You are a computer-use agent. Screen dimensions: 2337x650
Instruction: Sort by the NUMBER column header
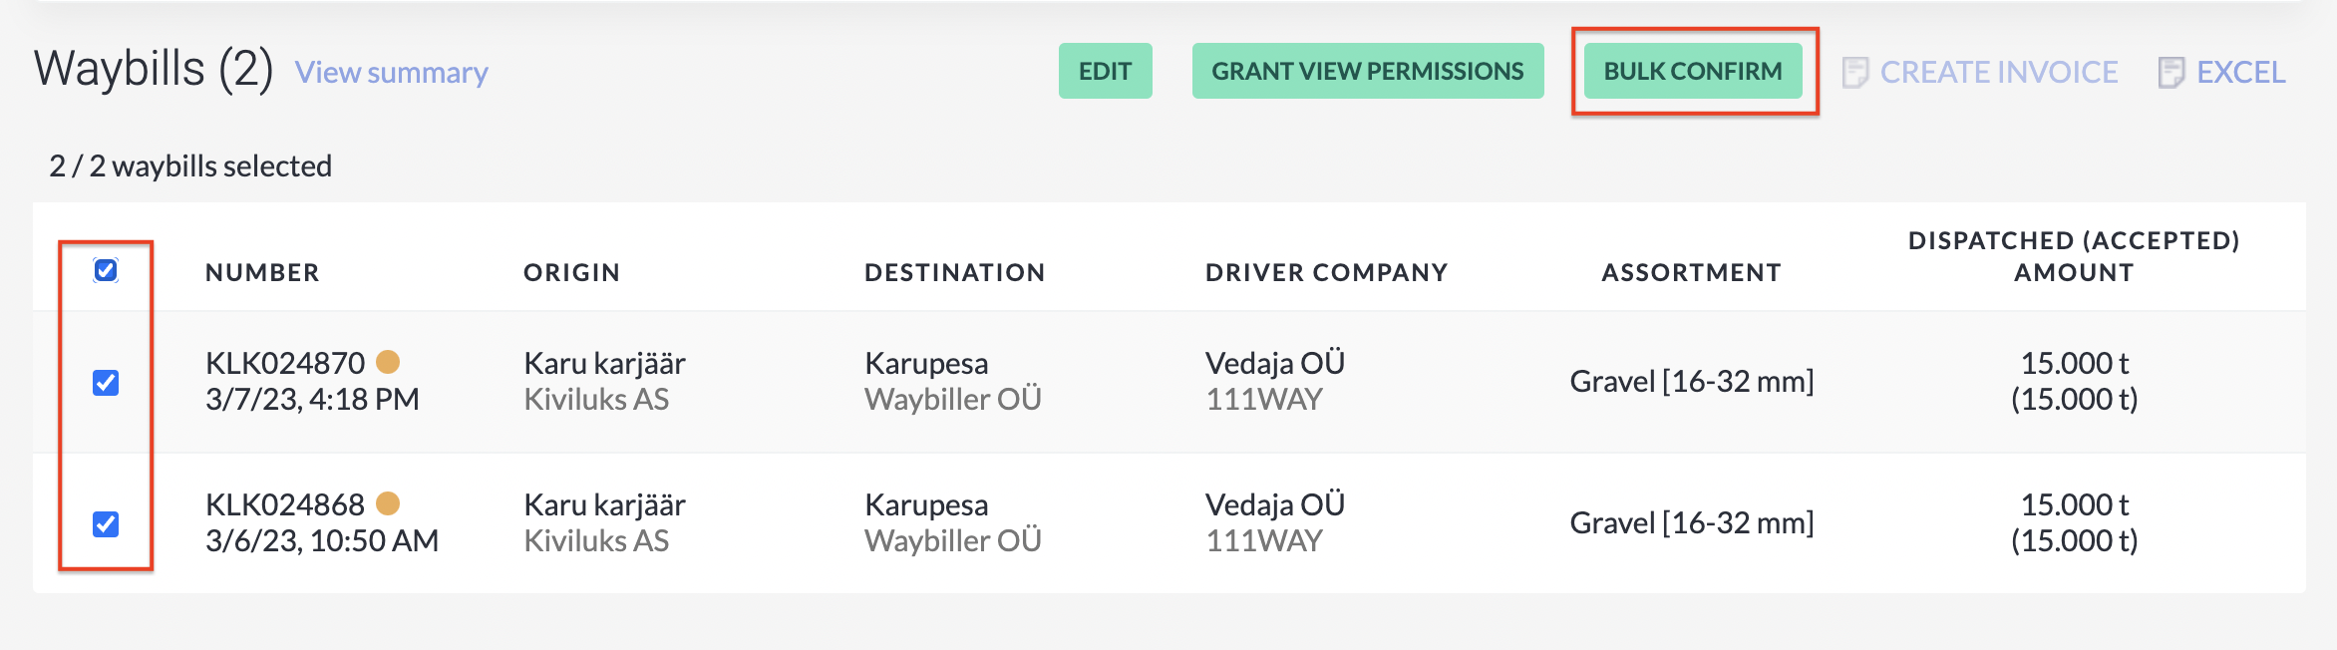(x=262, y=272)
